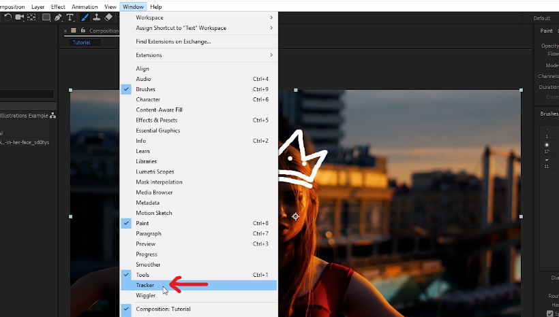This screenshot has width=559, height=317.
Task: Click the top-left layer corner handle
Action: click(x=71, y=90)
